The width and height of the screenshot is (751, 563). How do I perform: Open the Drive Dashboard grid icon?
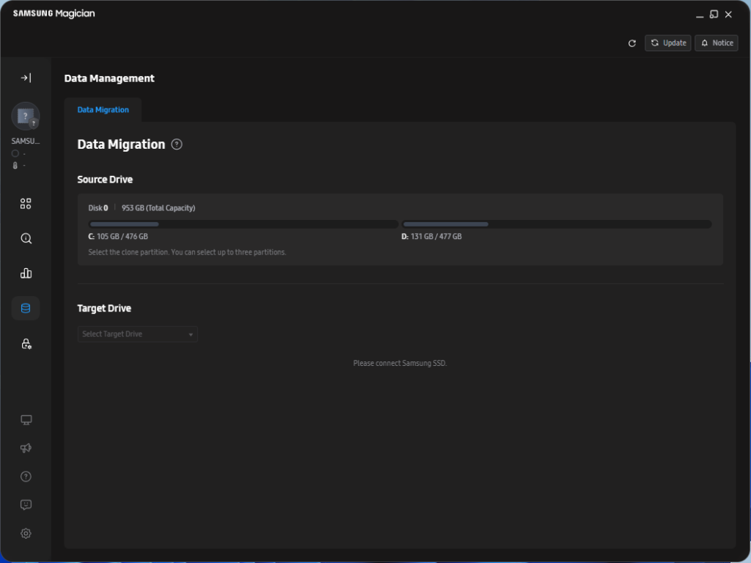click(26, 204)
